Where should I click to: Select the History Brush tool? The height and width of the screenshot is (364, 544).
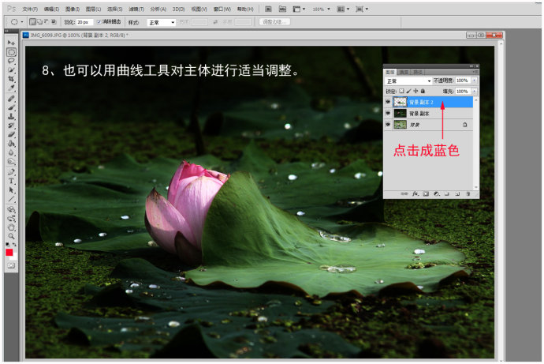coord(11,126)
